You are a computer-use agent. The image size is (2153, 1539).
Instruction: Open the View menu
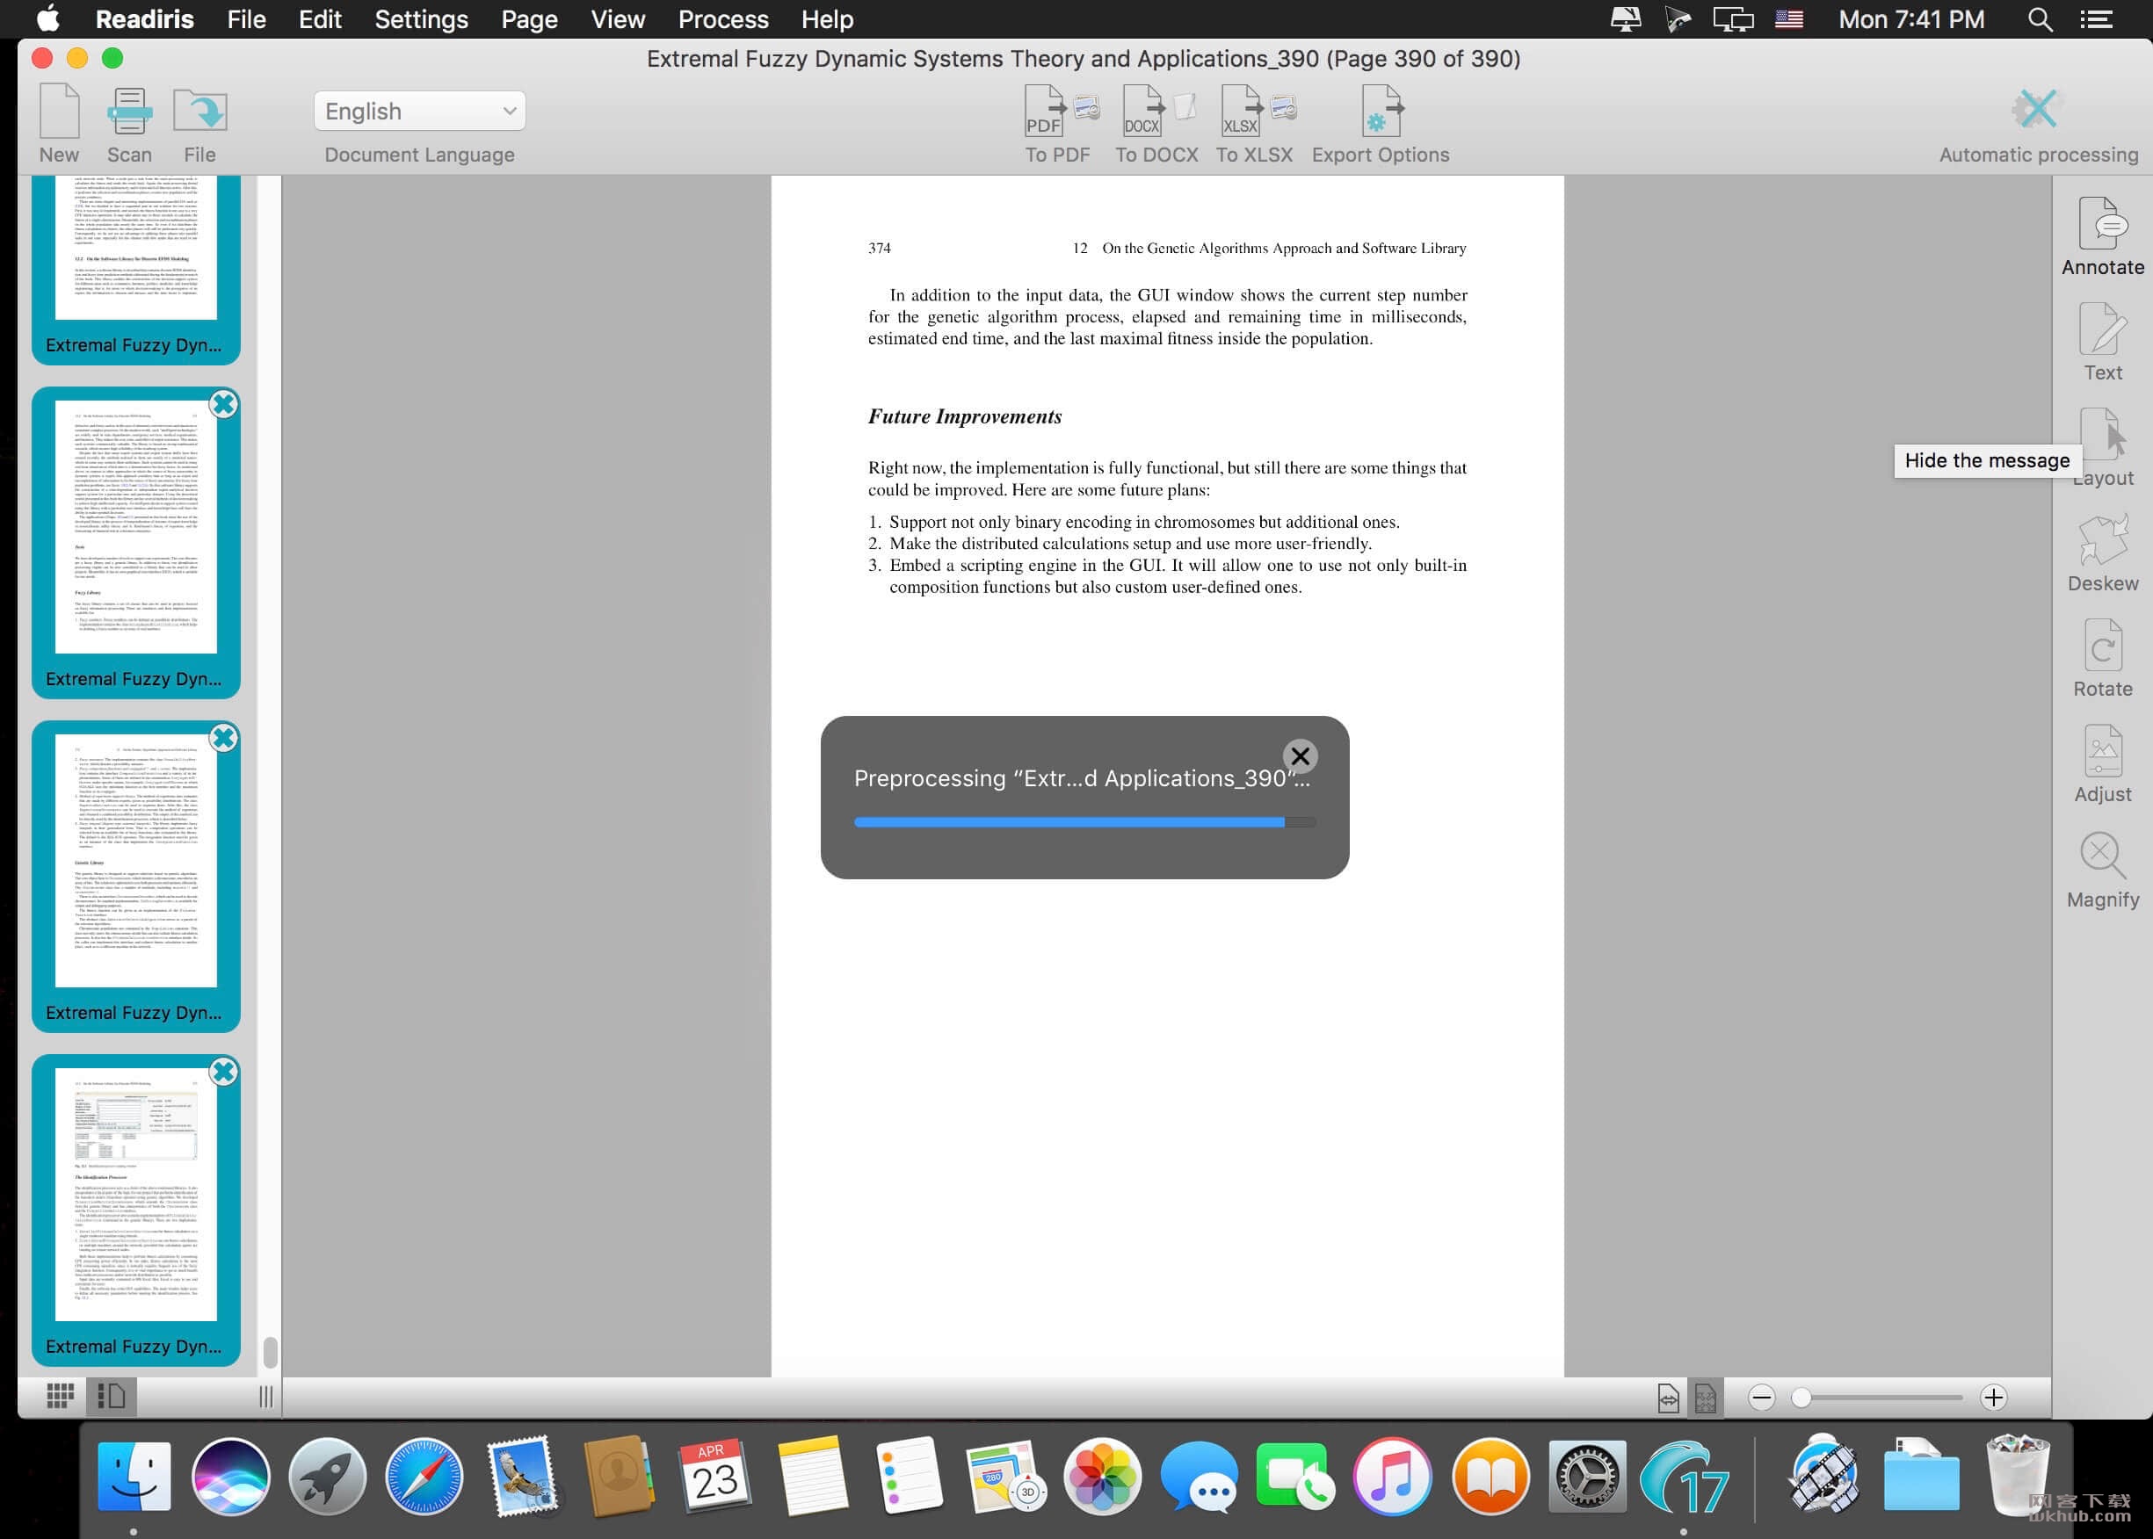[x=618, y=19]
